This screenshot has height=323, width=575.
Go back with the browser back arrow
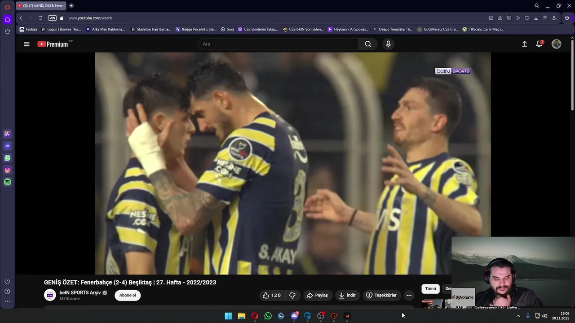[21, 18]
